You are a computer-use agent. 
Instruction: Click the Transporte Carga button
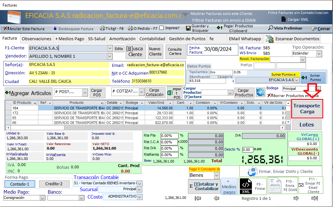[307, 109]
